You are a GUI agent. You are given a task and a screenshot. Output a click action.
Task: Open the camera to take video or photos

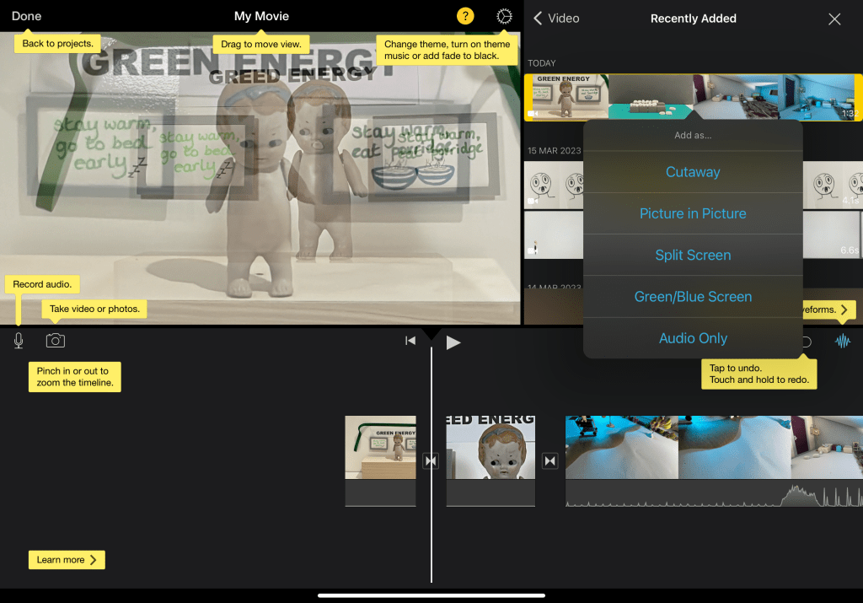(55, 341)
